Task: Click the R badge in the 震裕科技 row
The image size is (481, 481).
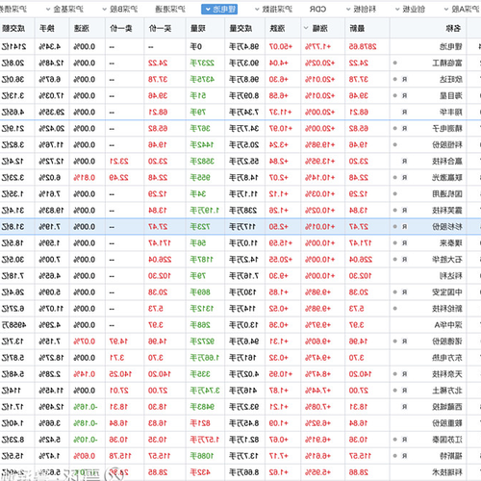Action: (x=404, y=210)
